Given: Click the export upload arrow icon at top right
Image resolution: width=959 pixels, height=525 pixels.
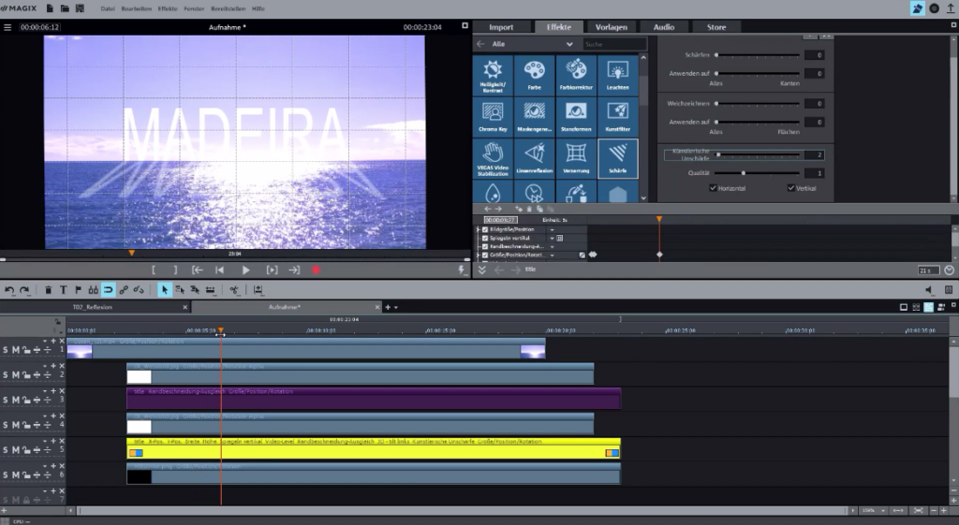Looking at the screenshot, I should (951, 8).
